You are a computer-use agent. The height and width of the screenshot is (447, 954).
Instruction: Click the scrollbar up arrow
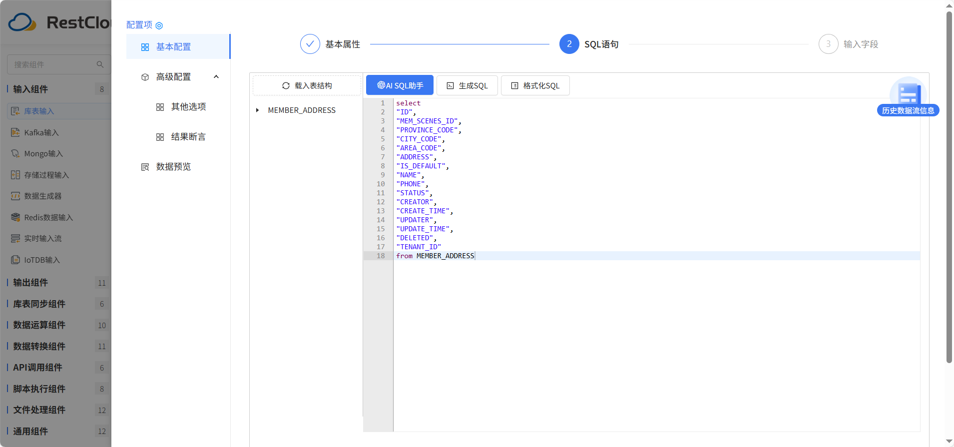pyautogui.click(x=949, y=5)
